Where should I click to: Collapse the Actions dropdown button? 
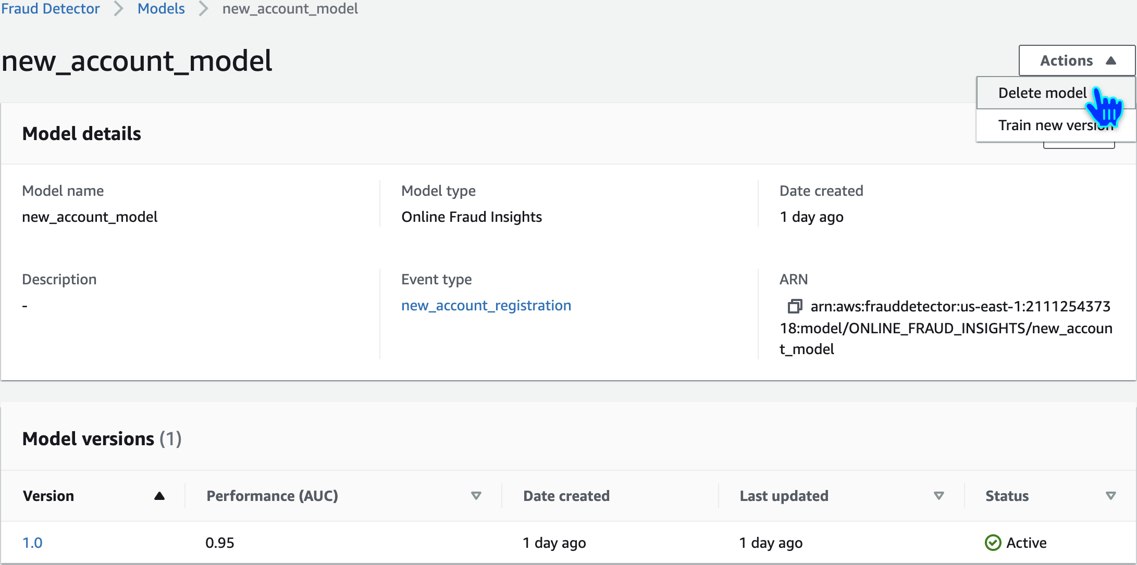(x=1077, y=60)
